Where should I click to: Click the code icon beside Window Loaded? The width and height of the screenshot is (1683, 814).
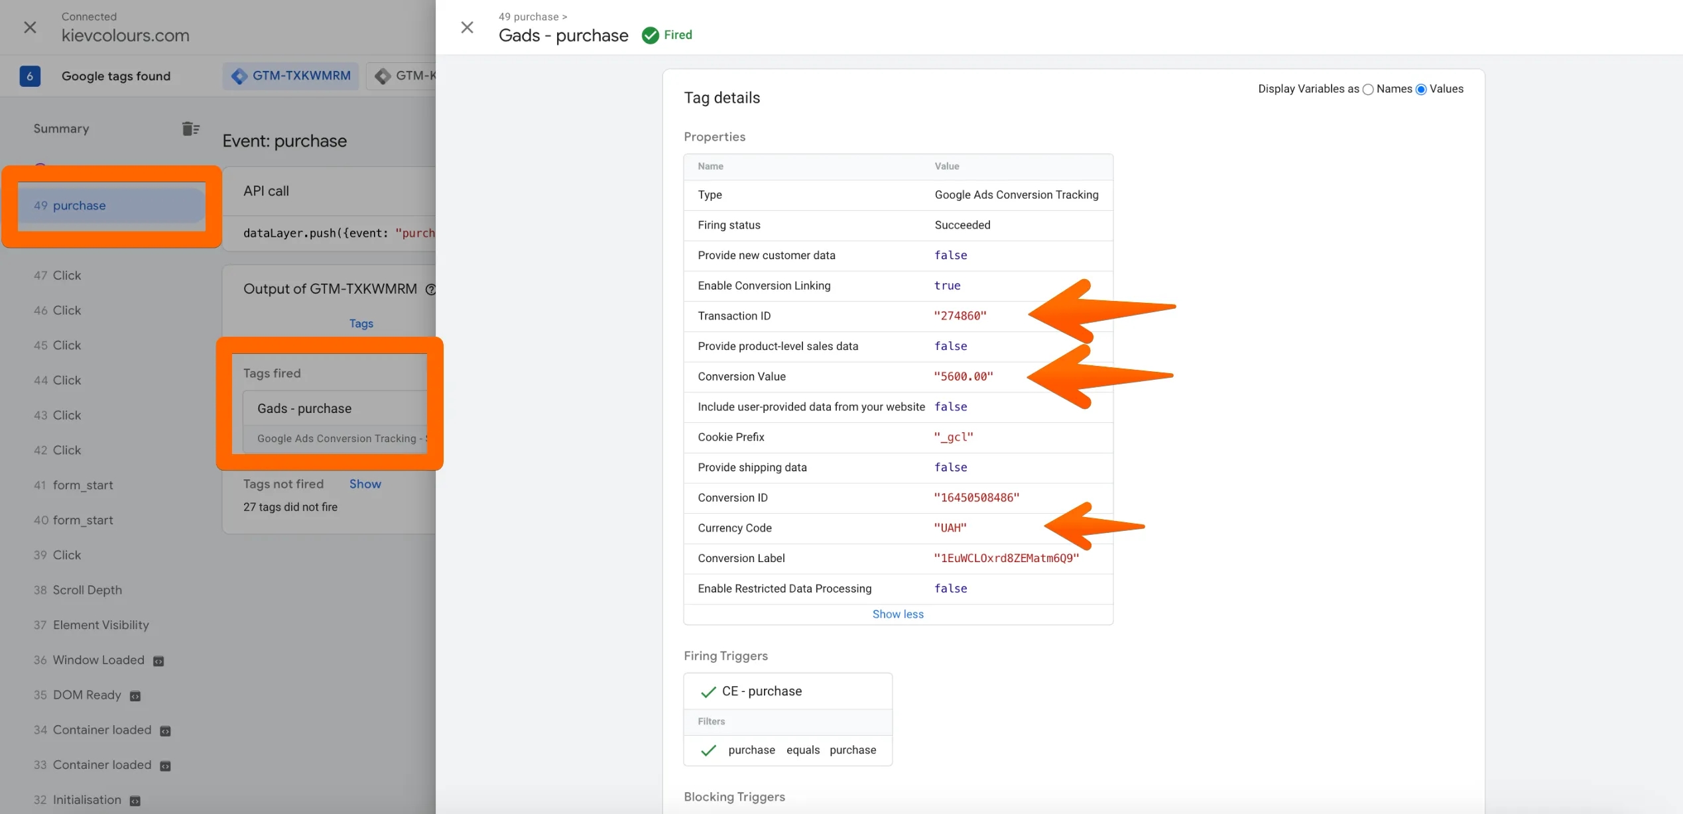point(158,661)
